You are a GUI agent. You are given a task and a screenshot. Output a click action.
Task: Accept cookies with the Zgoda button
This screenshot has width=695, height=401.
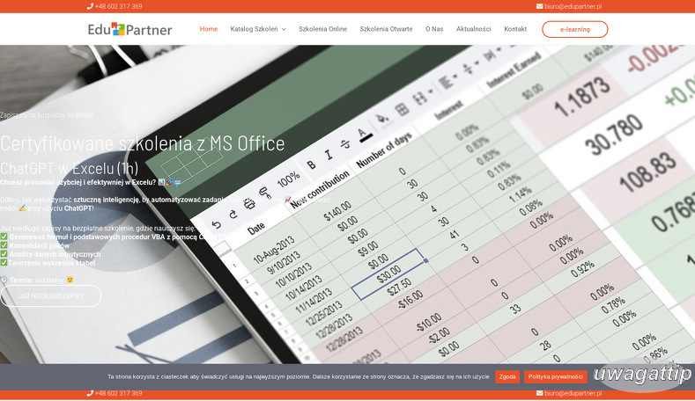tap(507, 376)
